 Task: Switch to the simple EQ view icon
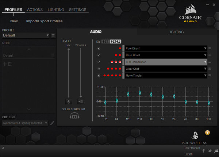coord(105,42)
